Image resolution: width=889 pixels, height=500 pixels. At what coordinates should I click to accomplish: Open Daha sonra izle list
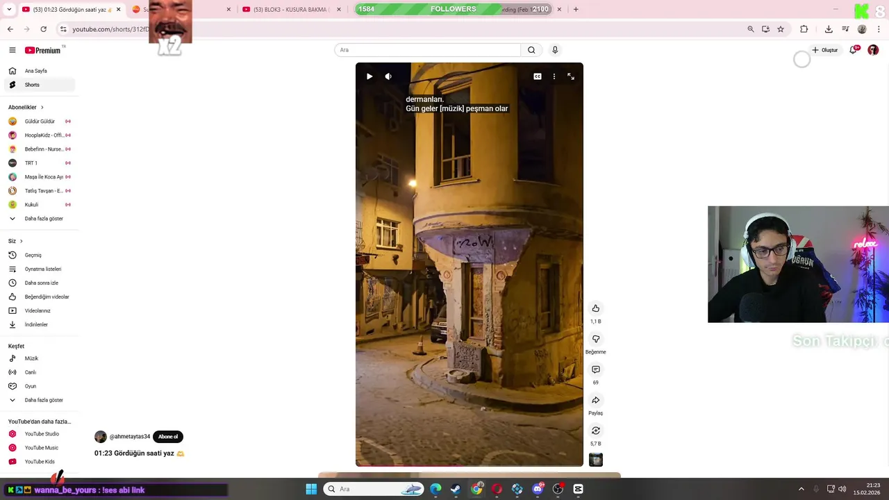tap(40, 283)
